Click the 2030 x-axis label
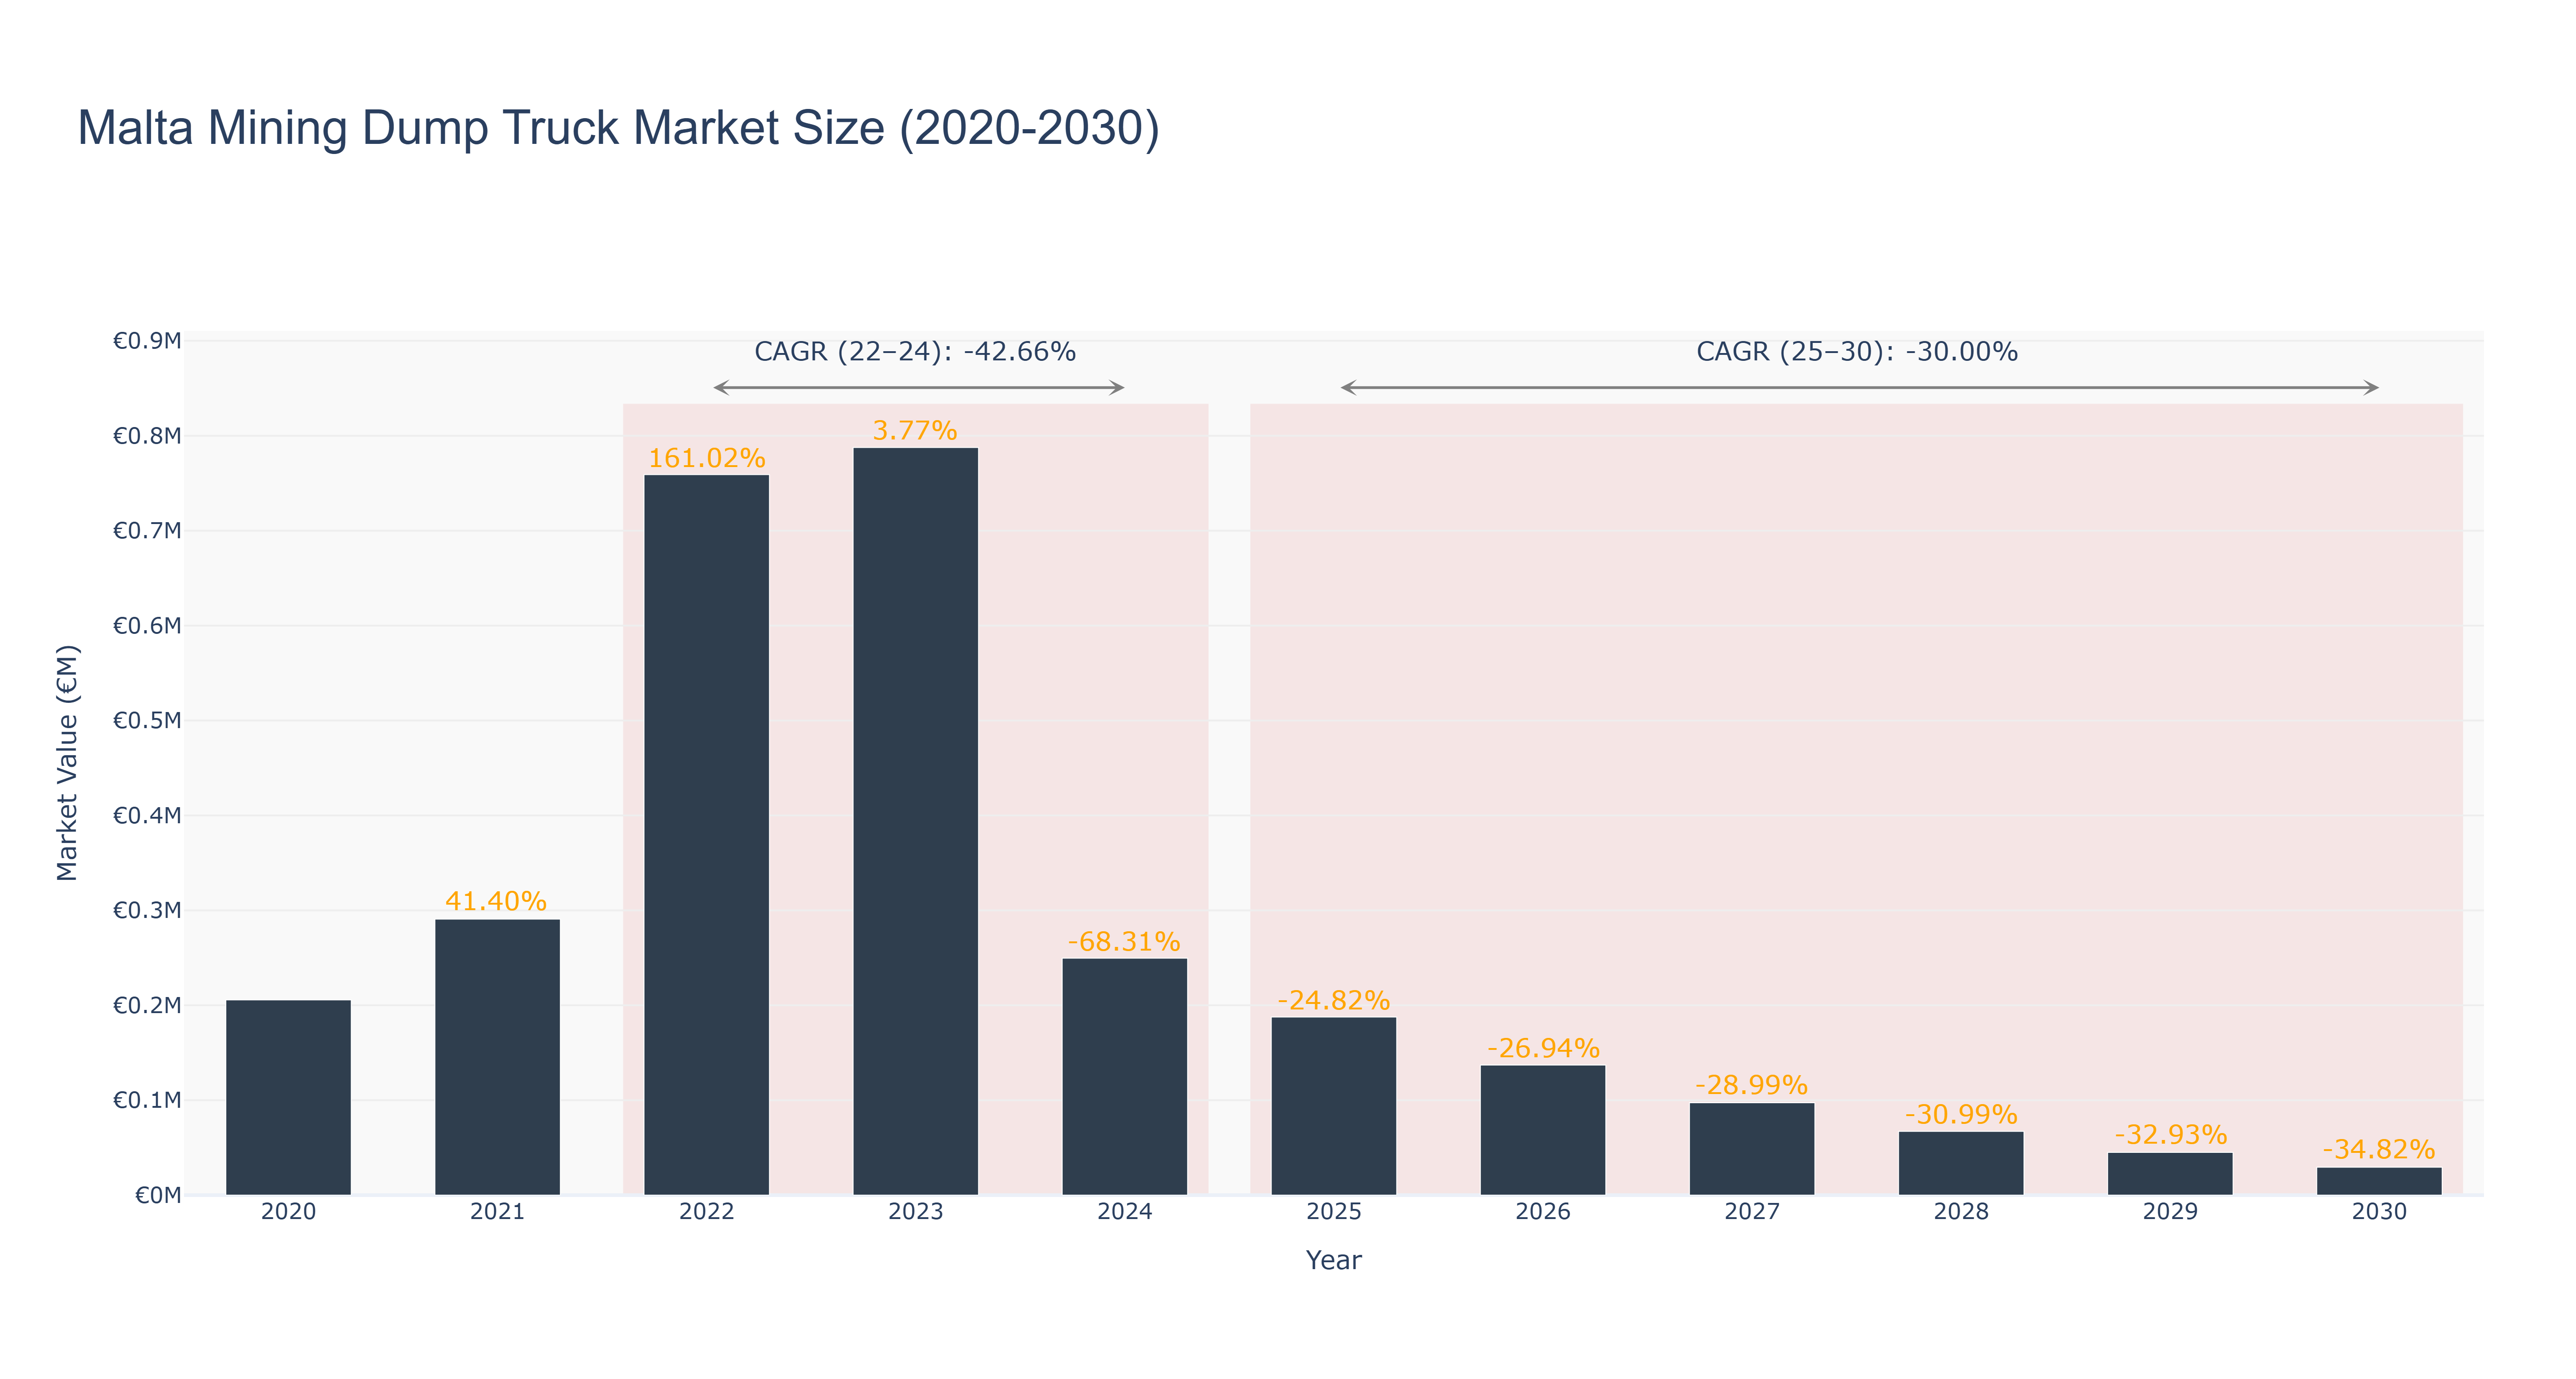The height and width of the screenshot is (1379, 2576). pos(2379,1211)
